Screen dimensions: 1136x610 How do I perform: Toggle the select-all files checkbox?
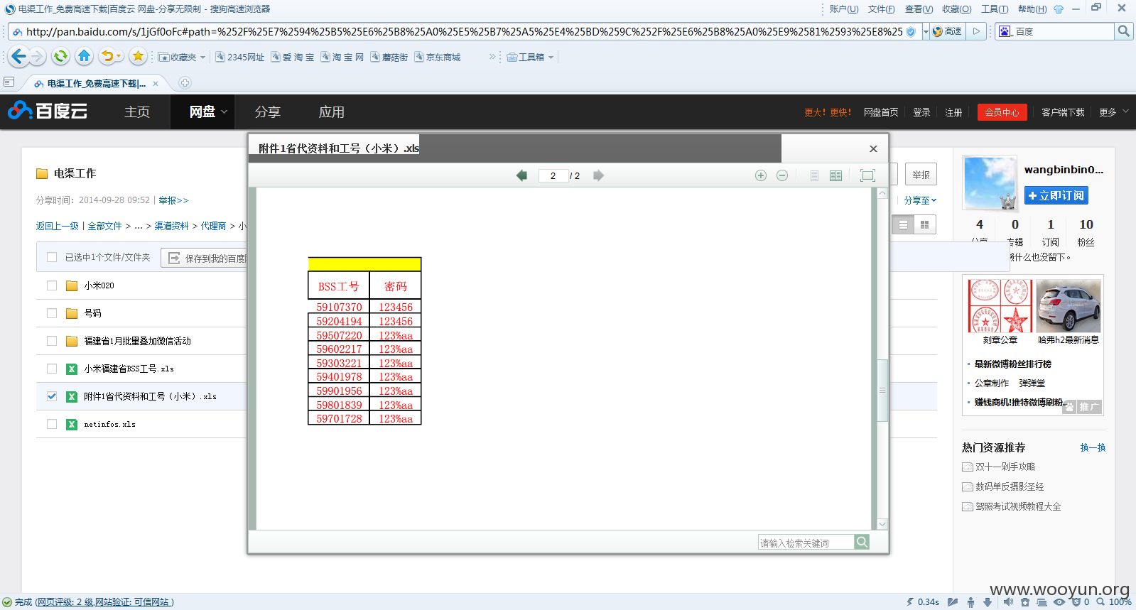[x=52, y=257]
